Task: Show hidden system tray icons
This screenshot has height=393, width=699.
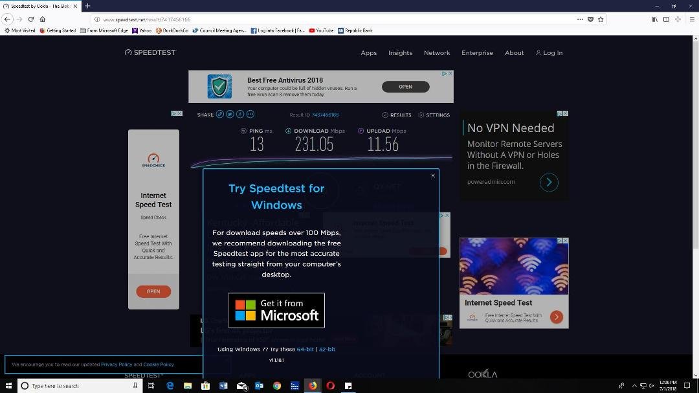Action: (x=634, y=385)
